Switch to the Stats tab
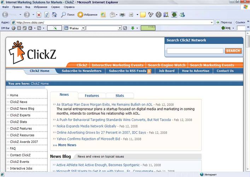The image size is (250, 177). (x=120, y=96)
